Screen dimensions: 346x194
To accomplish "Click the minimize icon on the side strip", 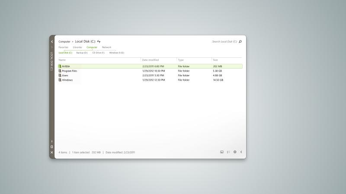I will [x=52, y=141].
